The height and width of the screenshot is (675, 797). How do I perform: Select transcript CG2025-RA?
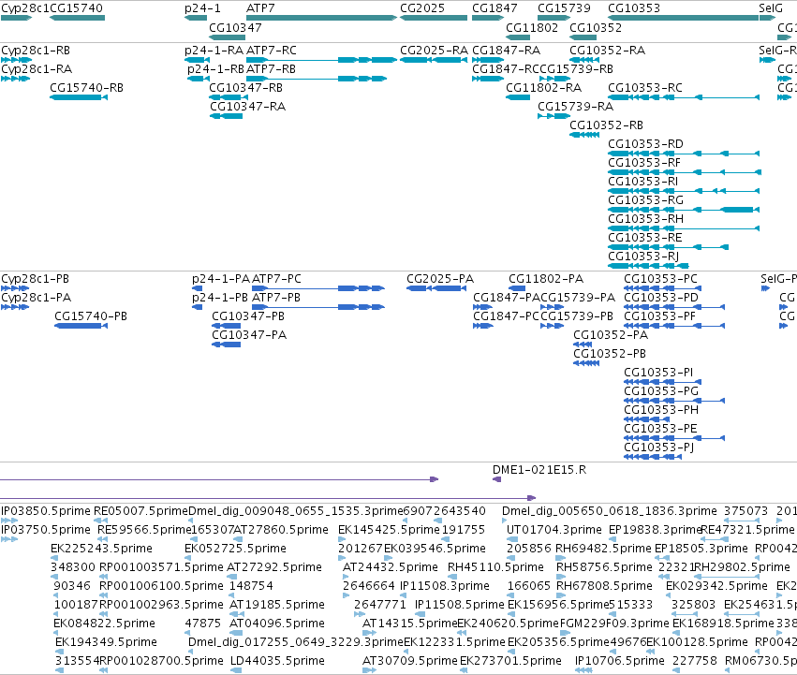coord(434,60)
